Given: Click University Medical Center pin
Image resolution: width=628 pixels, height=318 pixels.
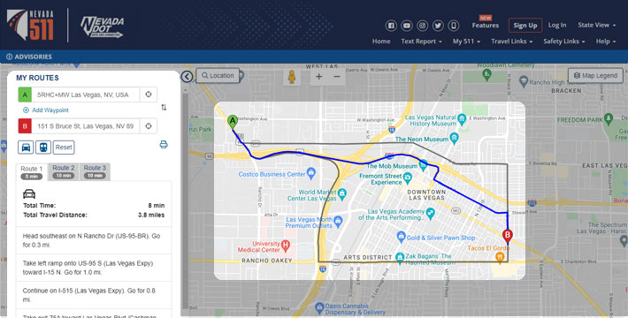Looking at the screenshot, I should 285,246.
